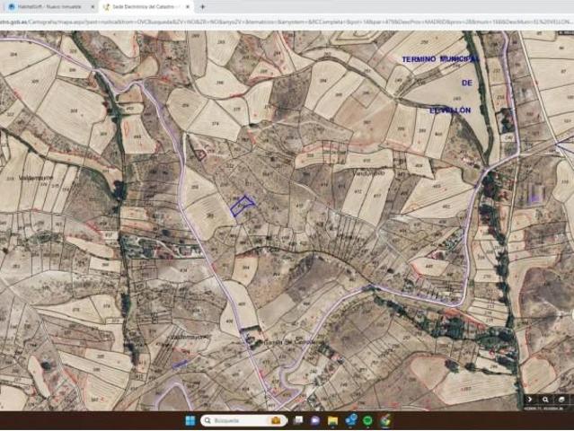Click the rightmost map toolbar icon
Viewport: 574px width, 431px height.
561,399
